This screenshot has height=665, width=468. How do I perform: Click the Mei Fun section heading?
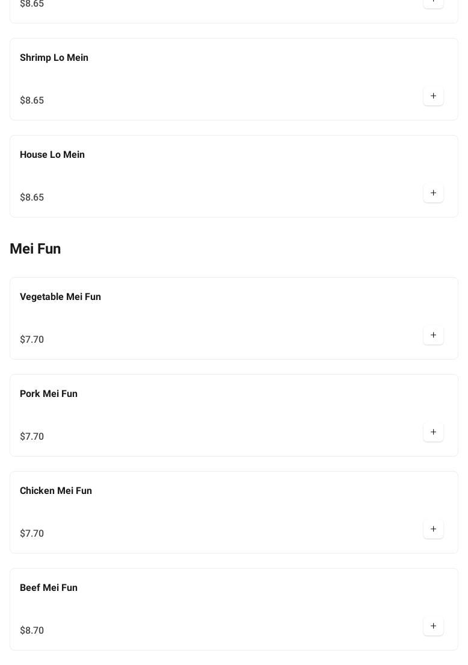point(35,249)
